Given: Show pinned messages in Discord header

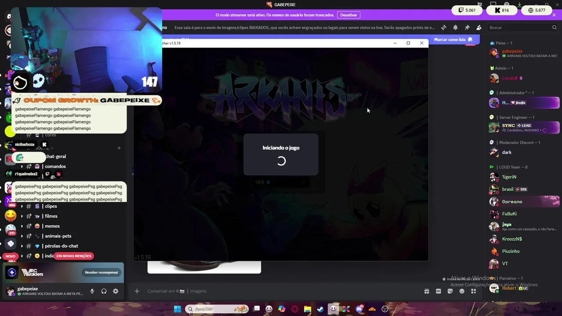Looking at the screenshot, I should pos(467,27).
